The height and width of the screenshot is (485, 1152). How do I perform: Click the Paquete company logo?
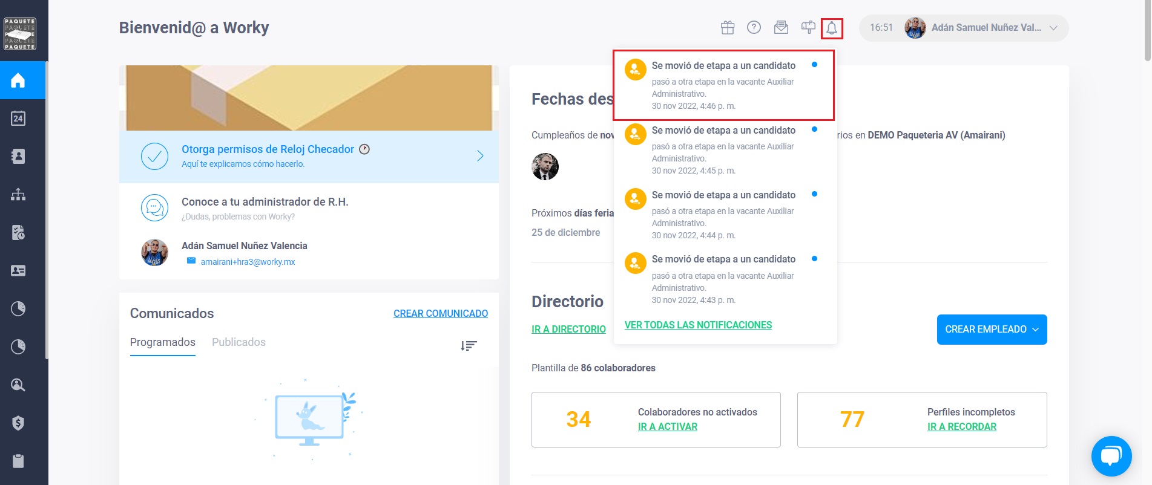[x=20, y=34]
